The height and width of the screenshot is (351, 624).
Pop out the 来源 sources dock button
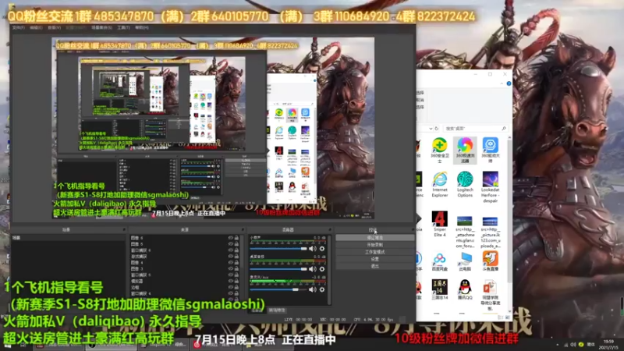(x=242, y=229)
